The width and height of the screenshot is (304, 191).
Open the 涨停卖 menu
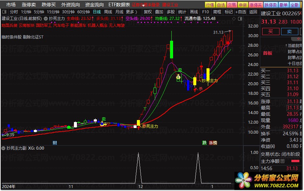coord(29,5)
